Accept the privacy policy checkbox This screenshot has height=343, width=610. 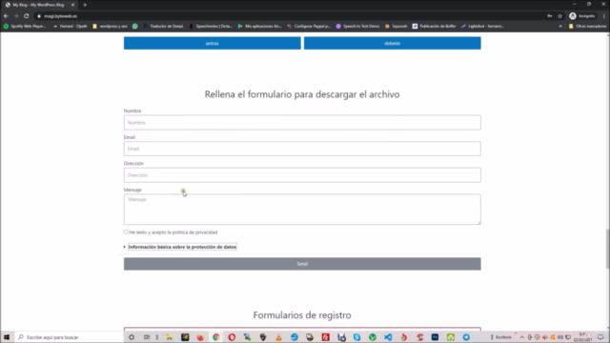pyautogui.click(x=126, y=232)
